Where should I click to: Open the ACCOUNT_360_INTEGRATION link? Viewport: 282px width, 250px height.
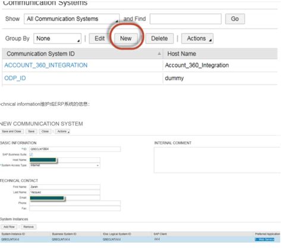46,65
